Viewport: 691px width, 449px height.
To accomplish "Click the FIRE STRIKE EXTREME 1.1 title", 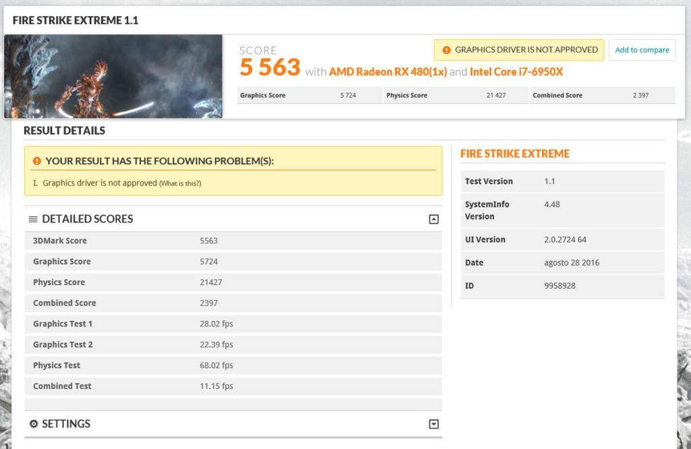I will tap(76, 21).
